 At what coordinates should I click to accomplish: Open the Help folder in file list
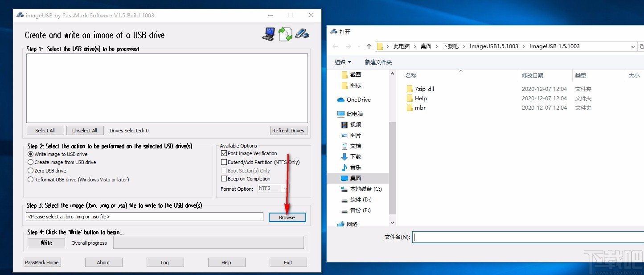point(420,98)
